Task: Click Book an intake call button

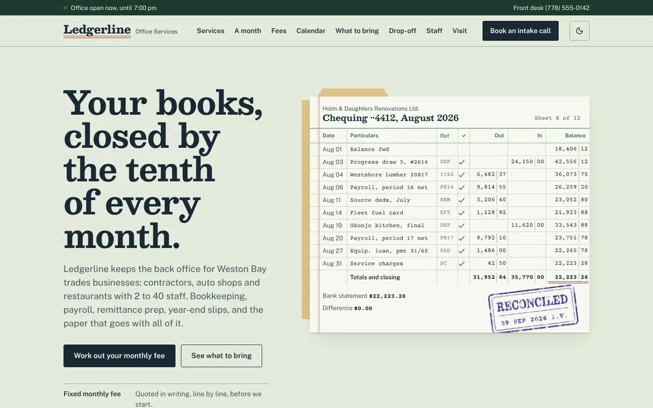Action: pyautogui.click(x=520, y=31)
